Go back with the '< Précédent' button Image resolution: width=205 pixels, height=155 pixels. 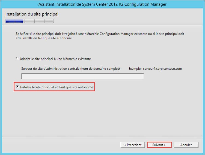(x=133, y=145)
